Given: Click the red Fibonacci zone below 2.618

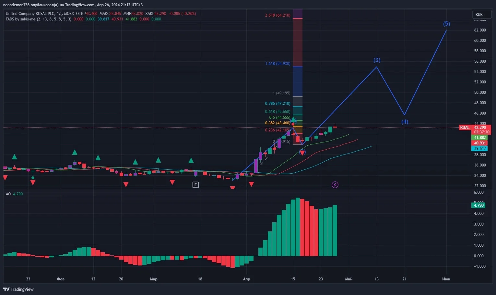Looking at the screenshot, I should [298, 43].
